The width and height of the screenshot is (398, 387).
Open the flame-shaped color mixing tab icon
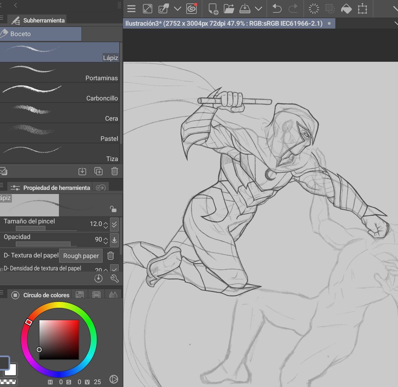(113, 295)
